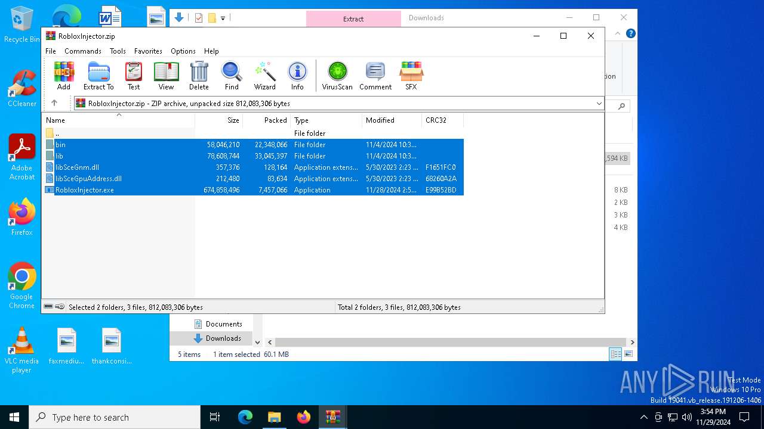Viewport: 764px width, 429px height.
Task: Sort by the CRC32 column header
Action: pyautogui.click(x=443, y=120)
